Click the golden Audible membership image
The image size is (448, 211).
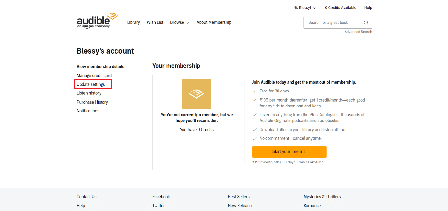[x=197, y=94]
